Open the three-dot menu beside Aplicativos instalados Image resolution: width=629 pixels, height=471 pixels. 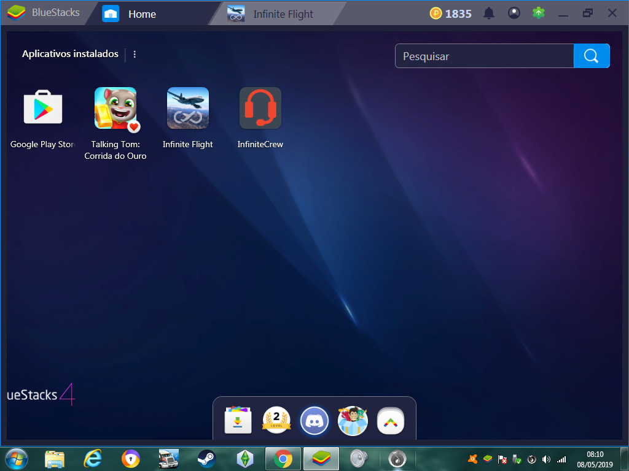(x=135, y=54)
